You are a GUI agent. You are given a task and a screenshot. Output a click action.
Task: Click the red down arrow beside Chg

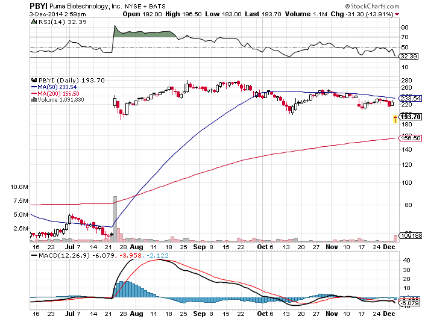(397, 14)
